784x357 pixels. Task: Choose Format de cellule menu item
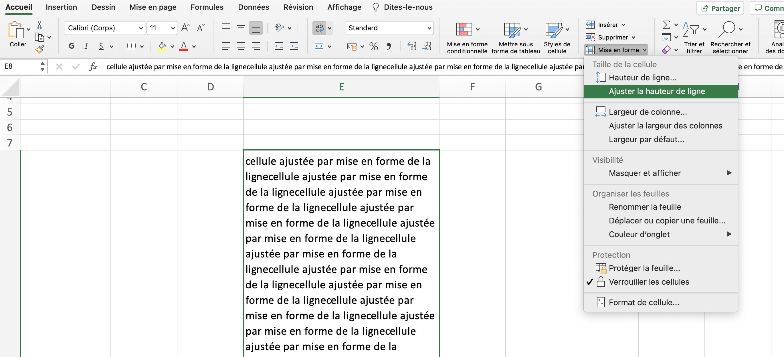660,303
